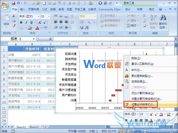Open Conditional Formatting (条件格式)
Screen dimensions: 178x133
click(x=109, y=16)
